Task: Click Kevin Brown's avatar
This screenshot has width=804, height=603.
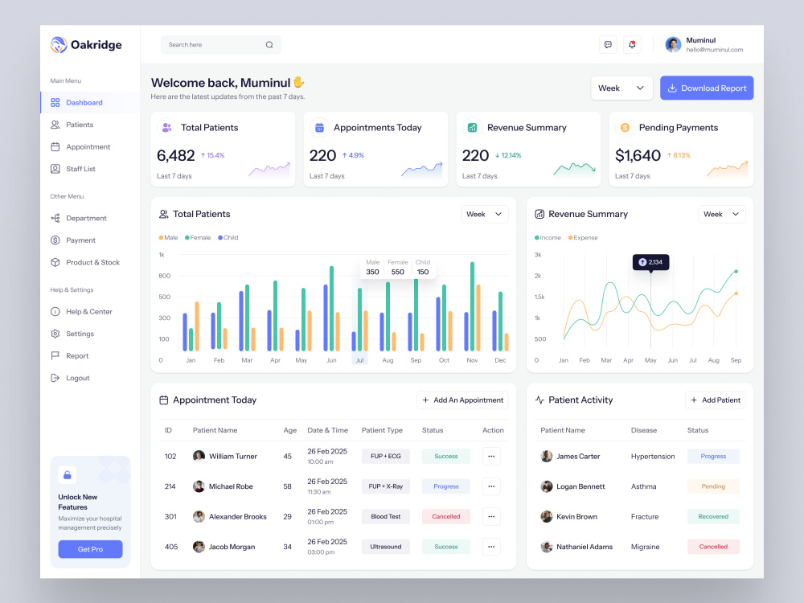Action: pos(547,516)
